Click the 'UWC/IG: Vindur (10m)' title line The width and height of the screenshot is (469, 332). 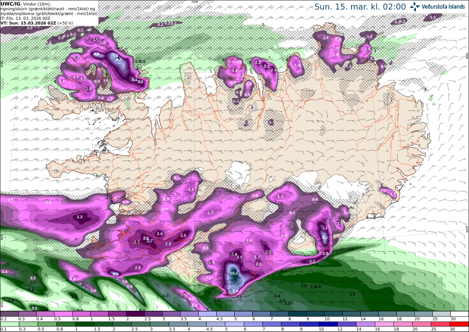pos(25,4)
